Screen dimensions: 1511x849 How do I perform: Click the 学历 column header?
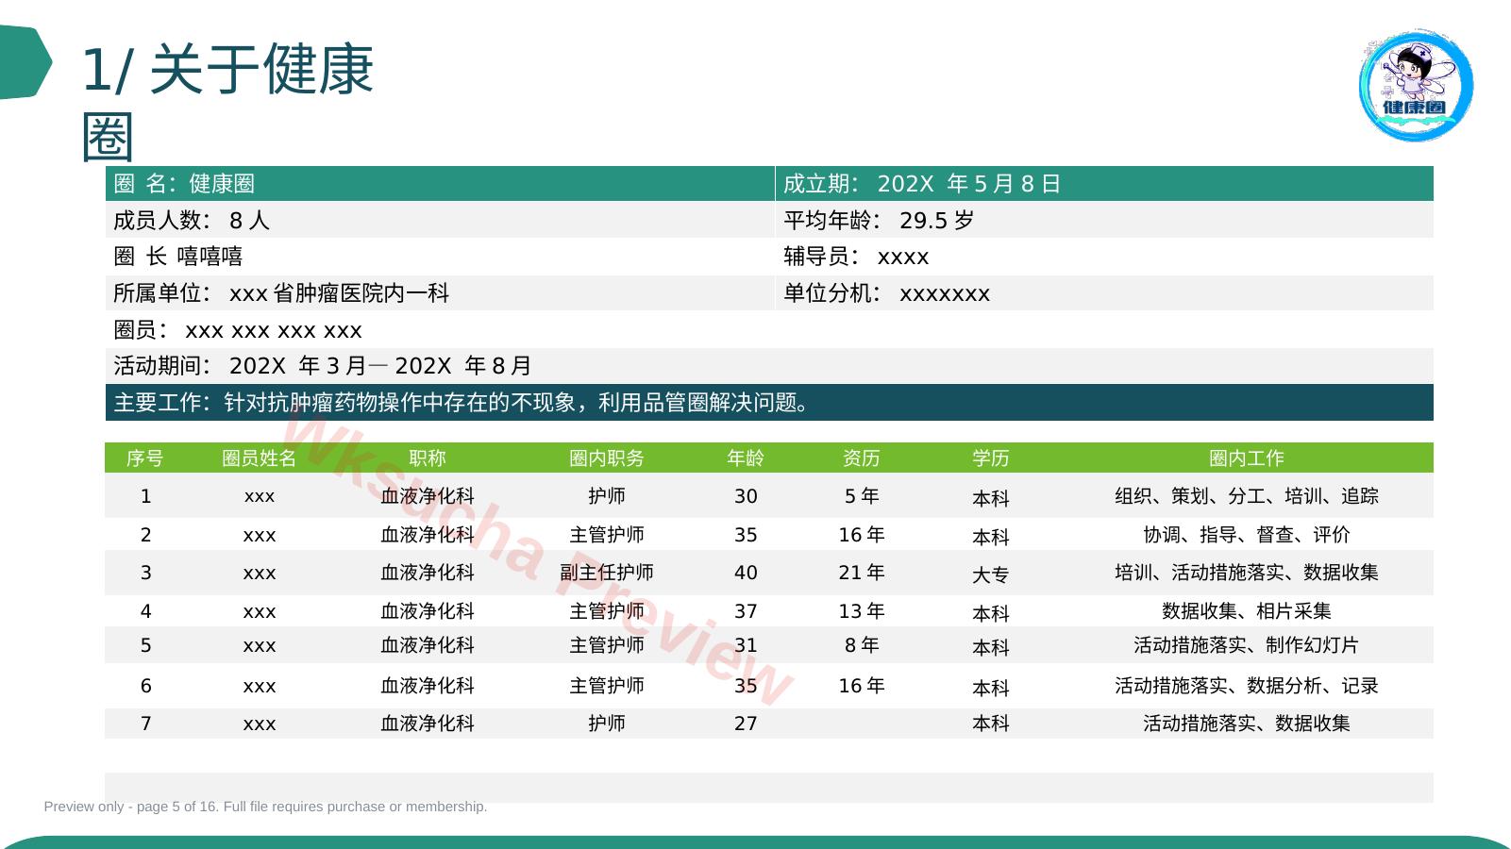[991, 458]
